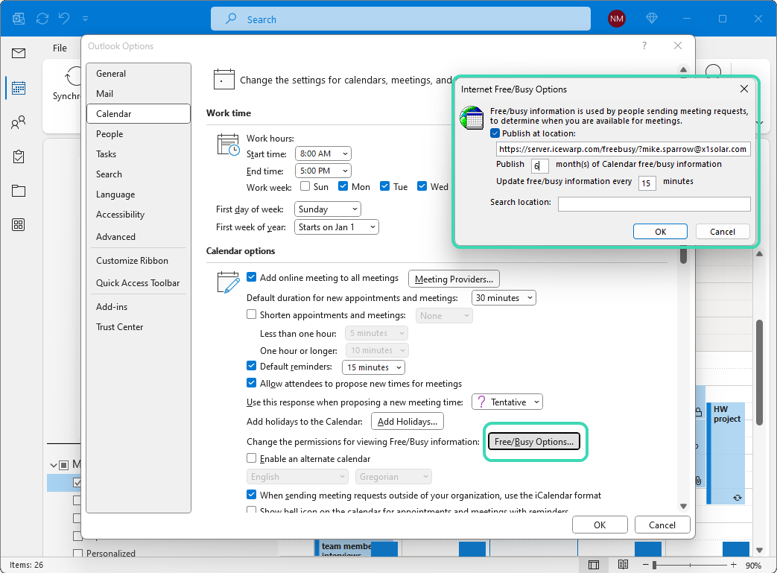This screenshot has height=573, width=777.
Task: Select Advanced in Outlook Options
Action: [139, 236]
